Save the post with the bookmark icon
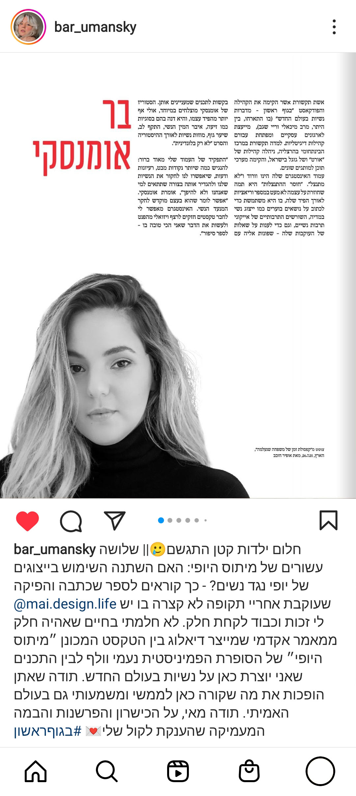Screen dimensions: 356x796 pos(328,520)
